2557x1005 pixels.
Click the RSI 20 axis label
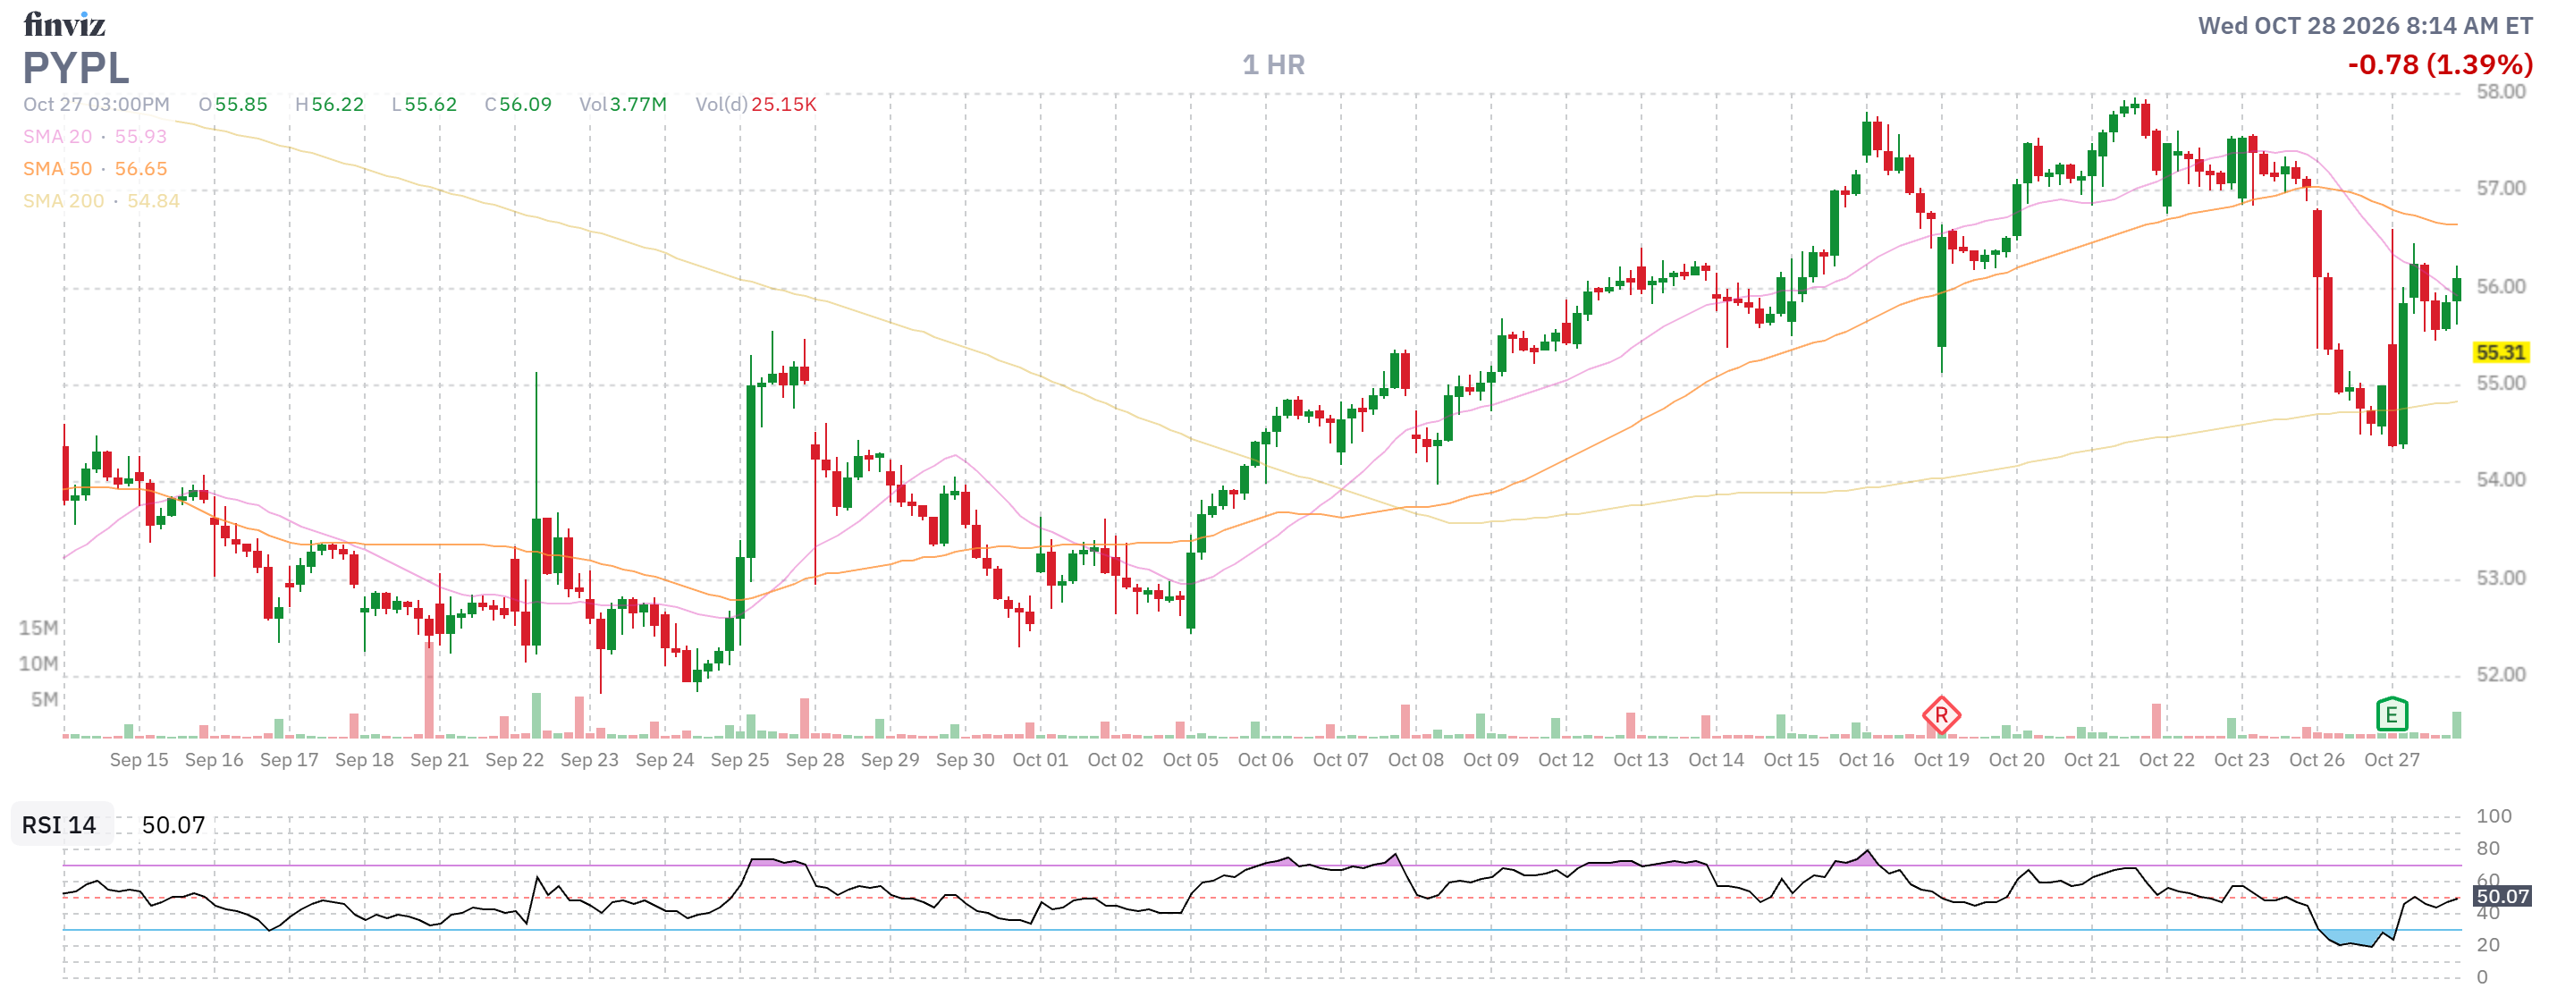2488,945
